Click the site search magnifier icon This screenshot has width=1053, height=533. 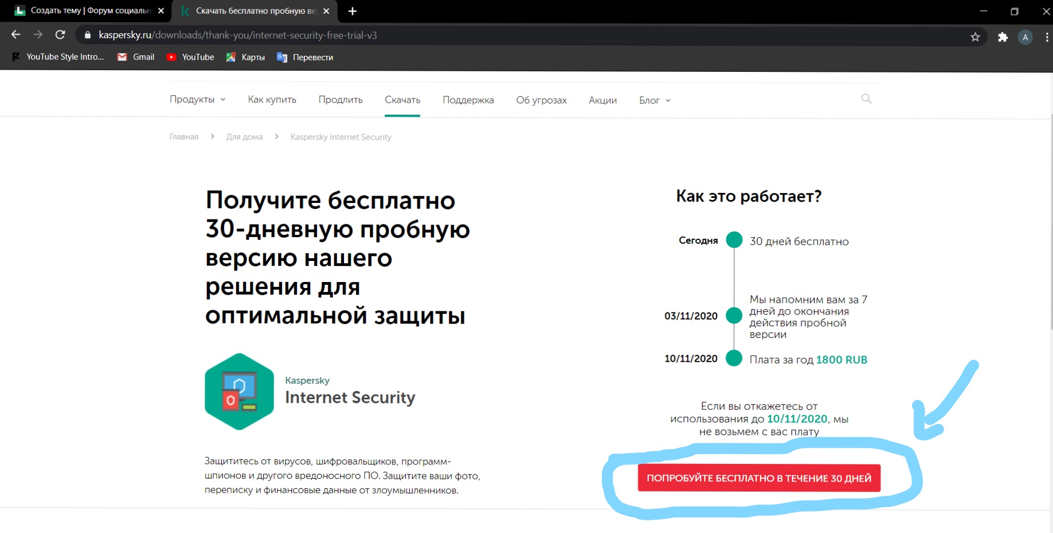[866, 98]
